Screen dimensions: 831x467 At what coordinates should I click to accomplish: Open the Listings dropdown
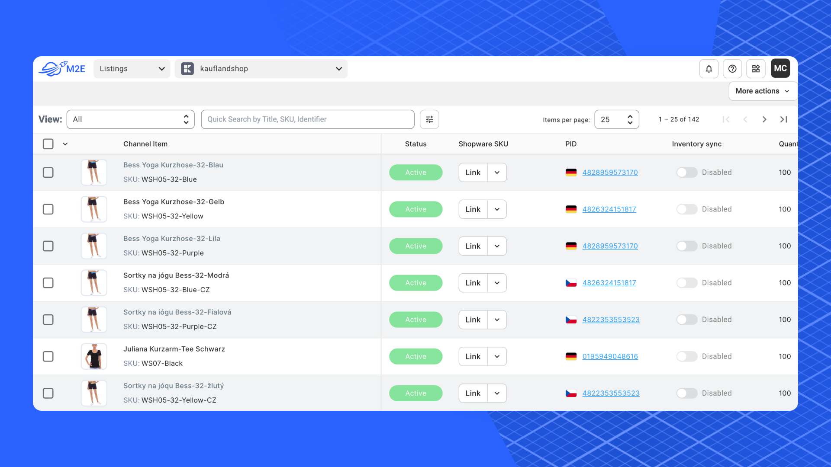131,68
